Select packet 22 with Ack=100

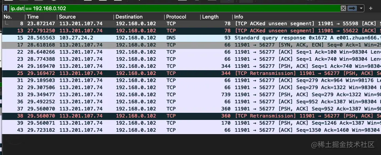tap(191, 52)
